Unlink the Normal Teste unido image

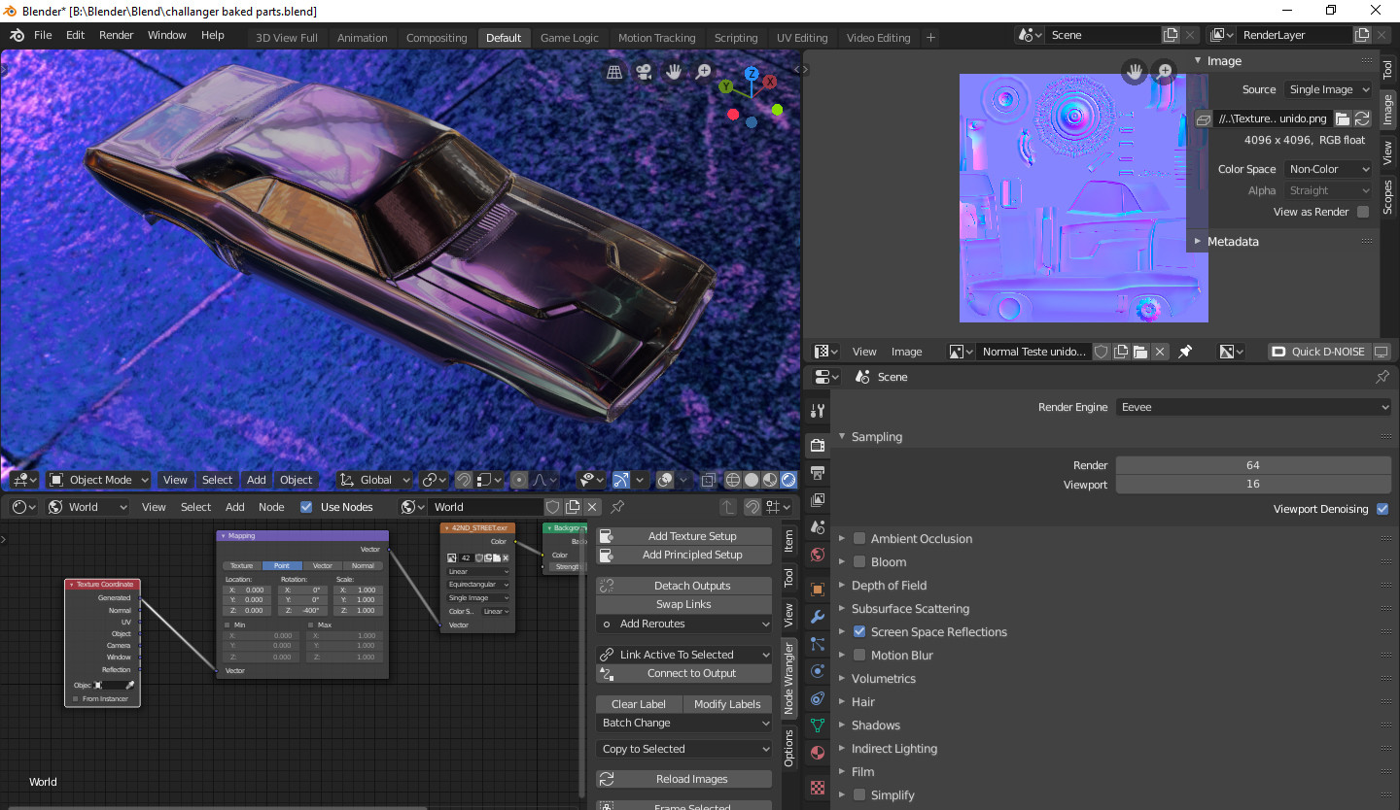(x=1160, y=352)
